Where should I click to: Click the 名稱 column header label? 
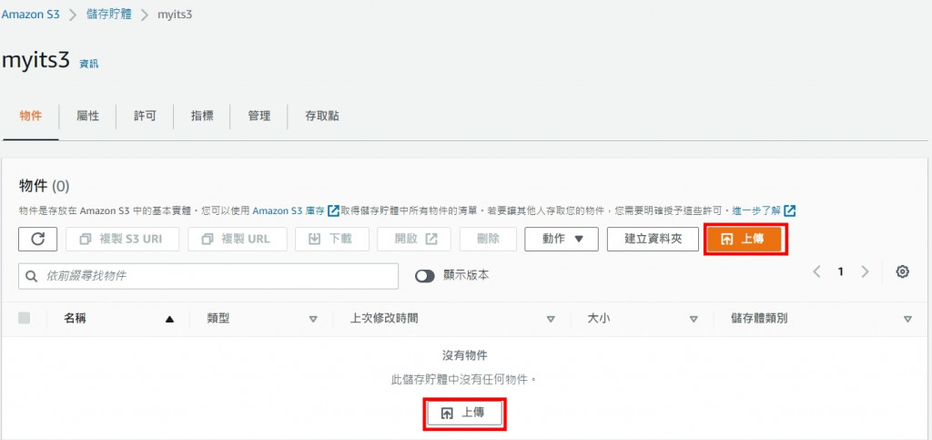coord(75,319)
